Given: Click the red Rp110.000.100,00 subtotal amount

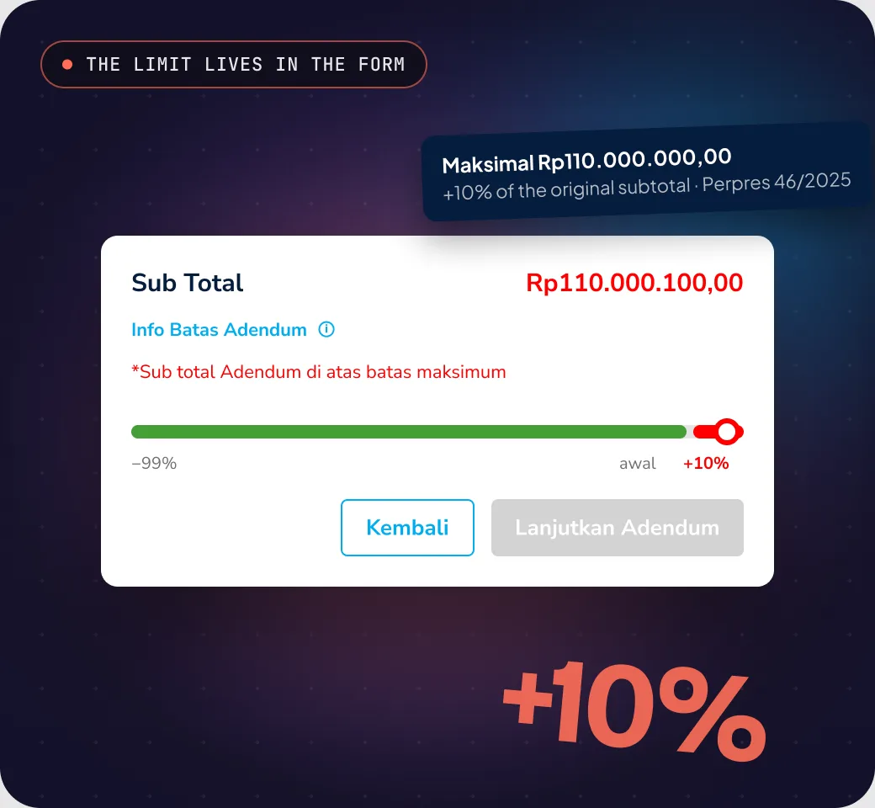Looking at the screenshot, I should (634, 283).
